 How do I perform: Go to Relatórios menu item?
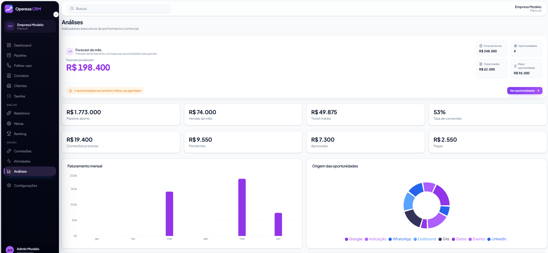tap(30, 113)
